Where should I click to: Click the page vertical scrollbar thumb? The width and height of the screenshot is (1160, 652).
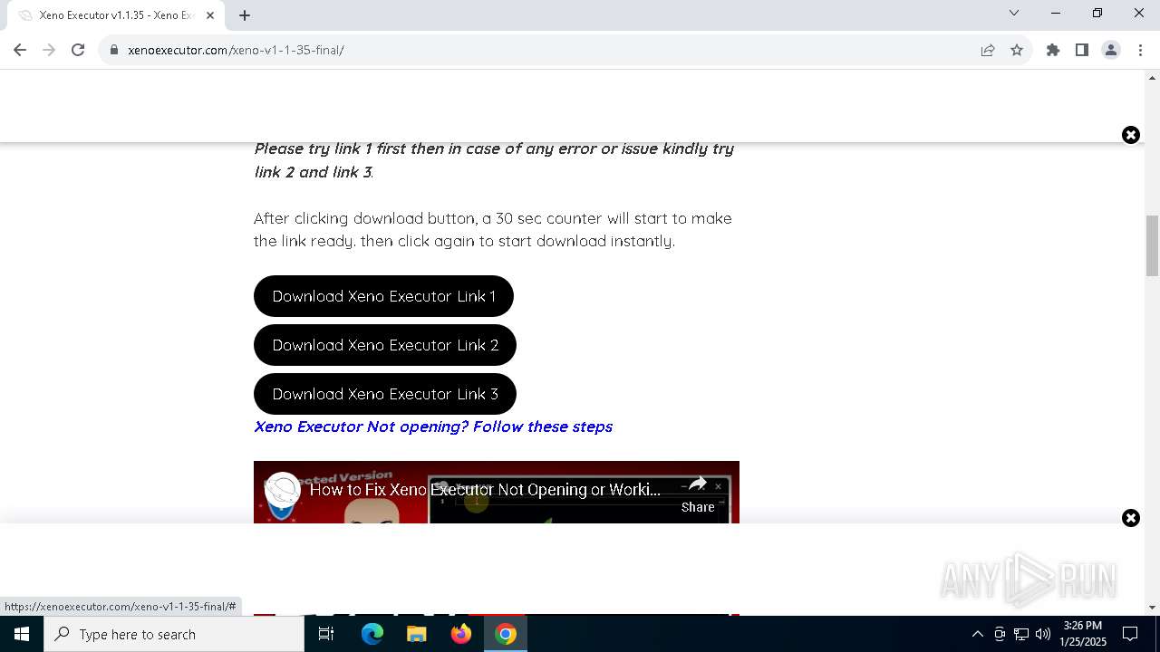[x=1152, y=245]
